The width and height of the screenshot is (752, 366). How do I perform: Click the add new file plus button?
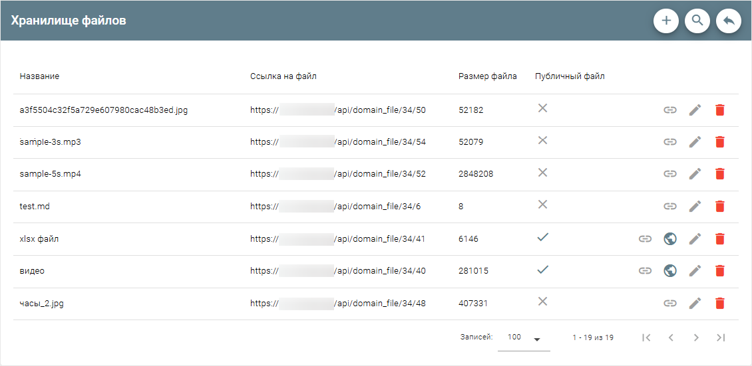pyautogui.click(x=666, y=21)
